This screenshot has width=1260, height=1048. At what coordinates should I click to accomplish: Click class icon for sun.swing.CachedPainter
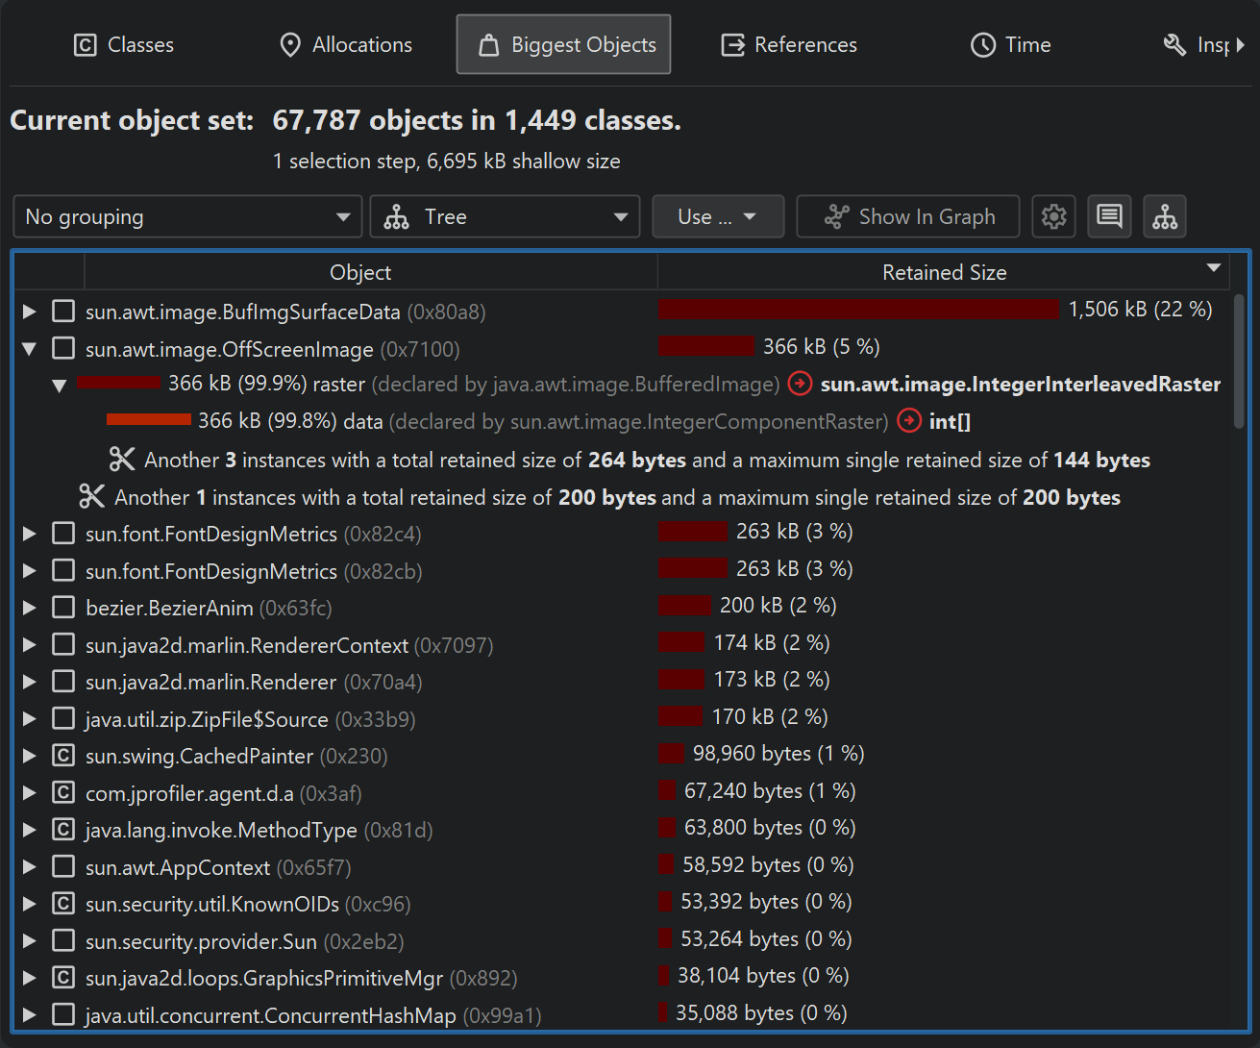click(63, 756)
